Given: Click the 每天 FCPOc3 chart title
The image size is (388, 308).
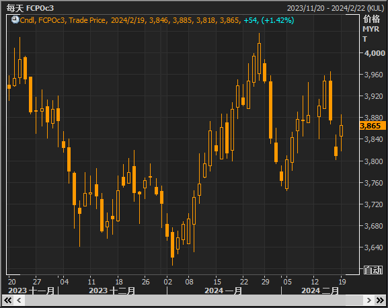Looking at the screenshot, I should [x=30, y=8].
